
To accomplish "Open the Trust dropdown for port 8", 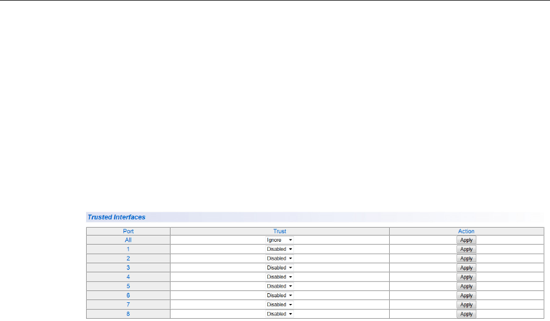I will coord(279,314).
